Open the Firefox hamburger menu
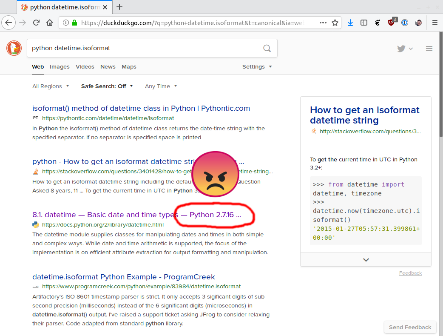The height and width of the screenshot is (336, 443). [x=435, y=23]
